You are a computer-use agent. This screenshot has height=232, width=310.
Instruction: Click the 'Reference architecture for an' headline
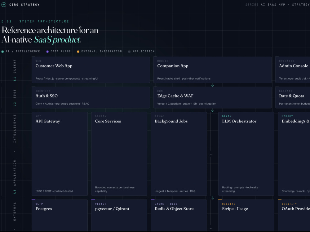tap(50, 30)
